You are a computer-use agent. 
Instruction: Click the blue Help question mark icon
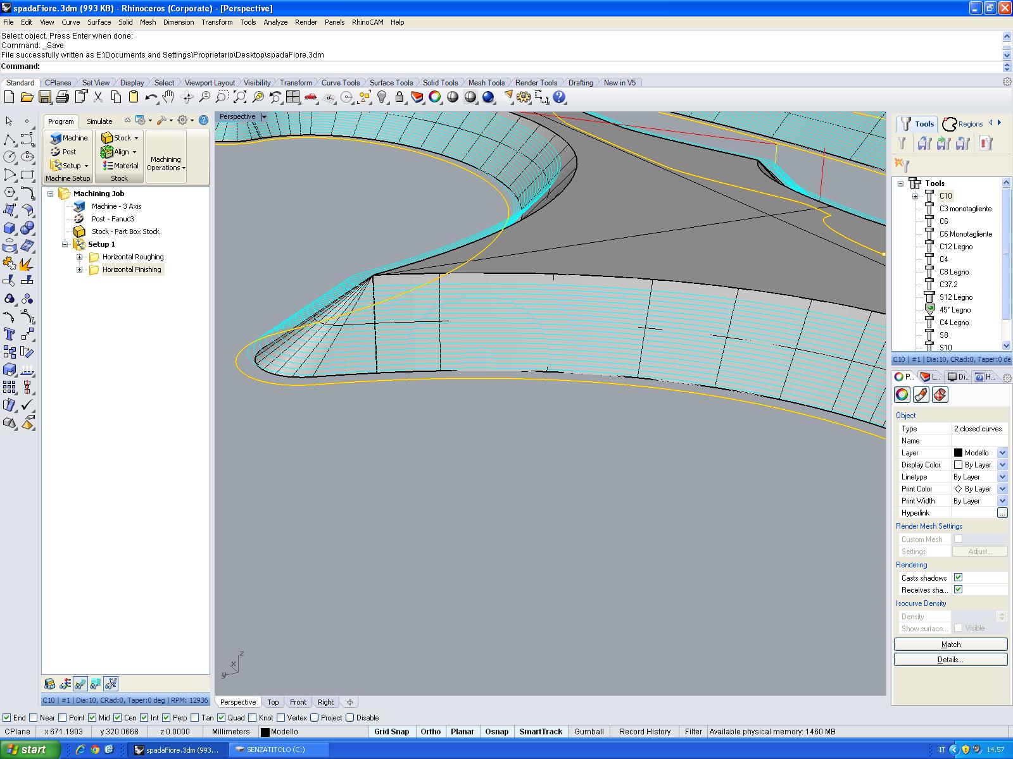click(x=559, y=97)
